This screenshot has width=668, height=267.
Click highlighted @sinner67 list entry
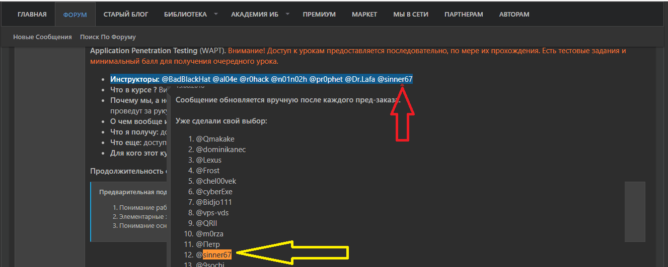tap(214, 255)
